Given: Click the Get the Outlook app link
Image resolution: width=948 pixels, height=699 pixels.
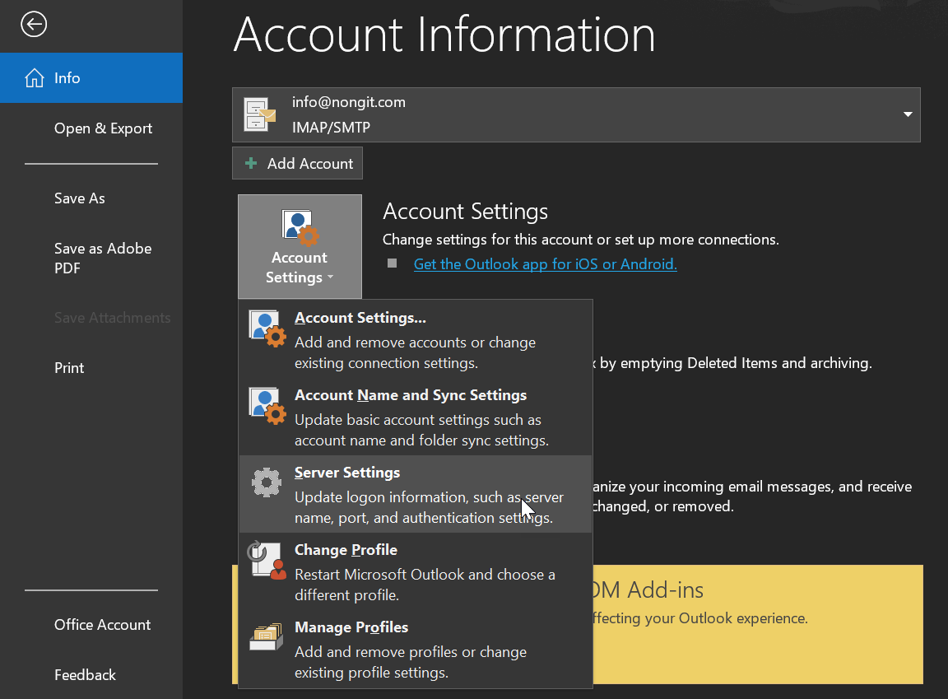Looking at the screenshot, I should click(545, 263).
